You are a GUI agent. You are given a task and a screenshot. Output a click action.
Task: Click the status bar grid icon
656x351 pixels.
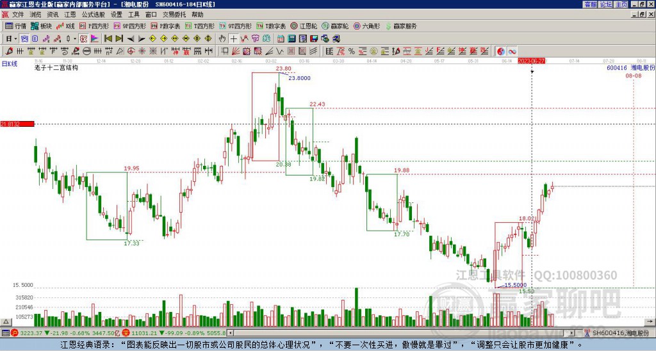pyautogui.click(x=5, y=333)
